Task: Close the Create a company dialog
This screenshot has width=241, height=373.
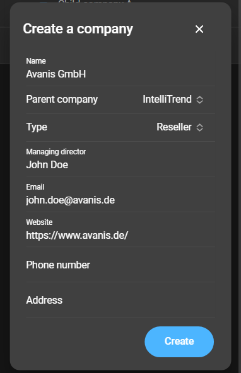Action: pyautogui.click(x=199, y=29)
